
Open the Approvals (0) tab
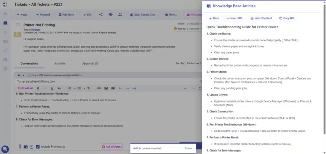click(90, 63)
